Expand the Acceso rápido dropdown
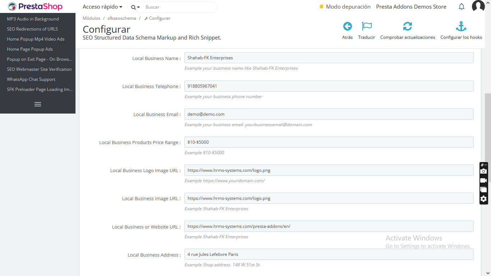Image resolution: width=491 pixels, height=276 pixels. [102, 7]
